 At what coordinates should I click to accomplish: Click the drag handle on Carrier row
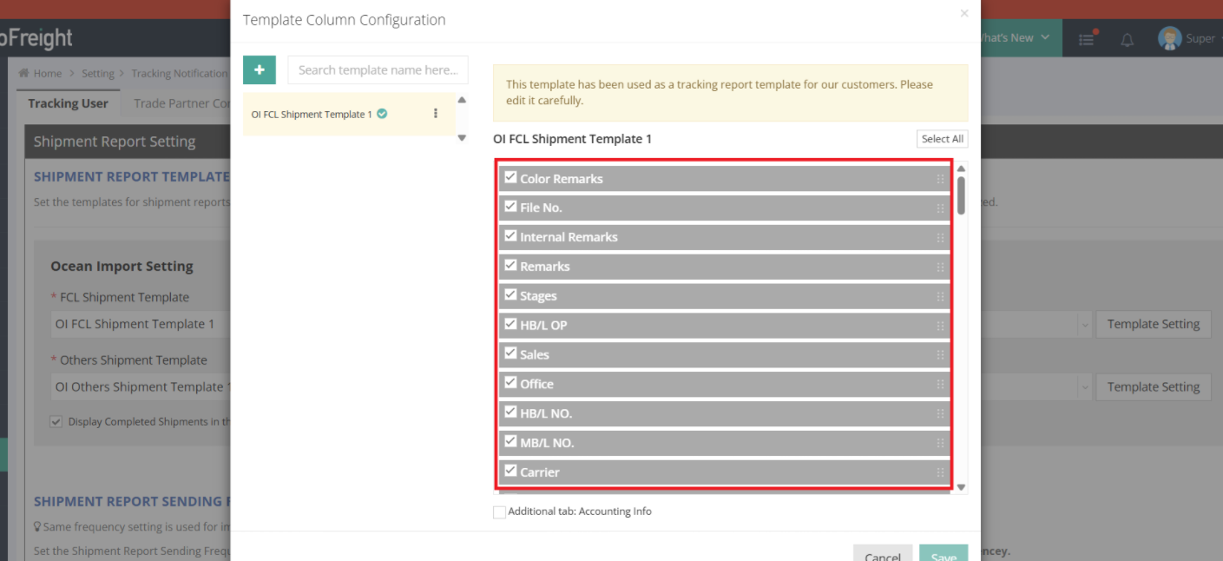(x=940, y=472)
